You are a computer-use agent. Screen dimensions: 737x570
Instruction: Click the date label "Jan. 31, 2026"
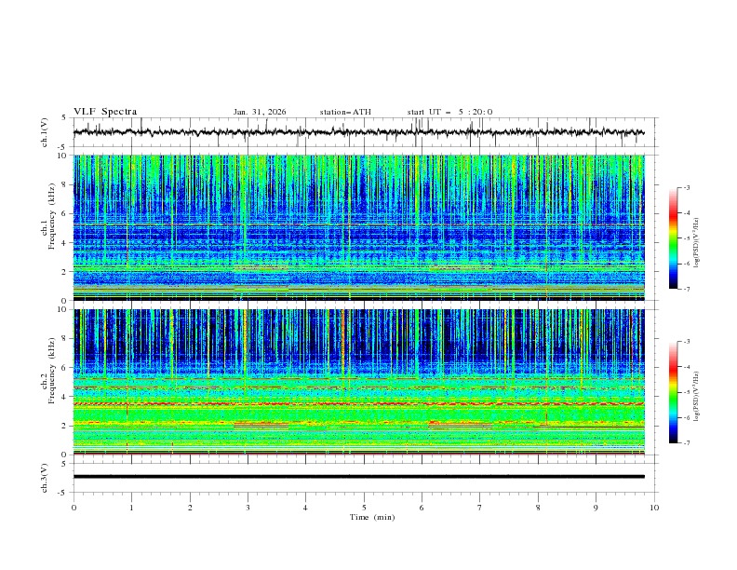click(x=260, y=112)
